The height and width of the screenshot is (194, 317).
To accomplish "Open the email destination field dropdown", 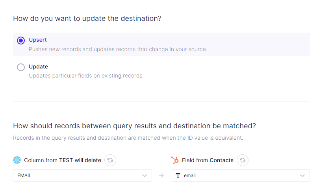I will pyautogui.click(x=236, y=176).
